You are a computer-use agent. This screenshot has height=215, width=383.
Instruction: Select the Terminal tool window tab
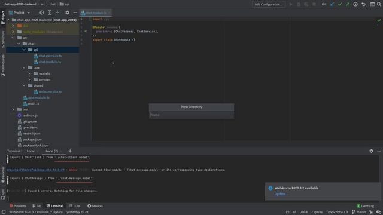(x=54, y=206)
